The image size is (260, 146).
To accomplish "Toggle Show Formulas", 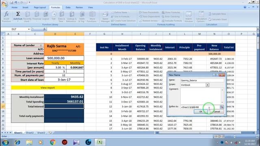I will 171,13.
